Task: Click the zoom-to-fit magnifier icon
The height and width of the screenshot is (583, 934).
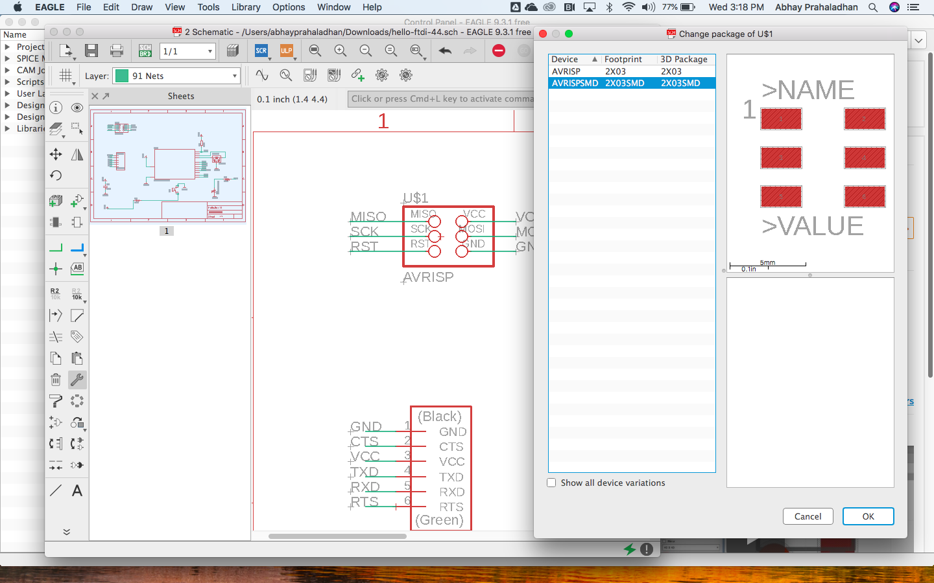Action: [315, 51]
